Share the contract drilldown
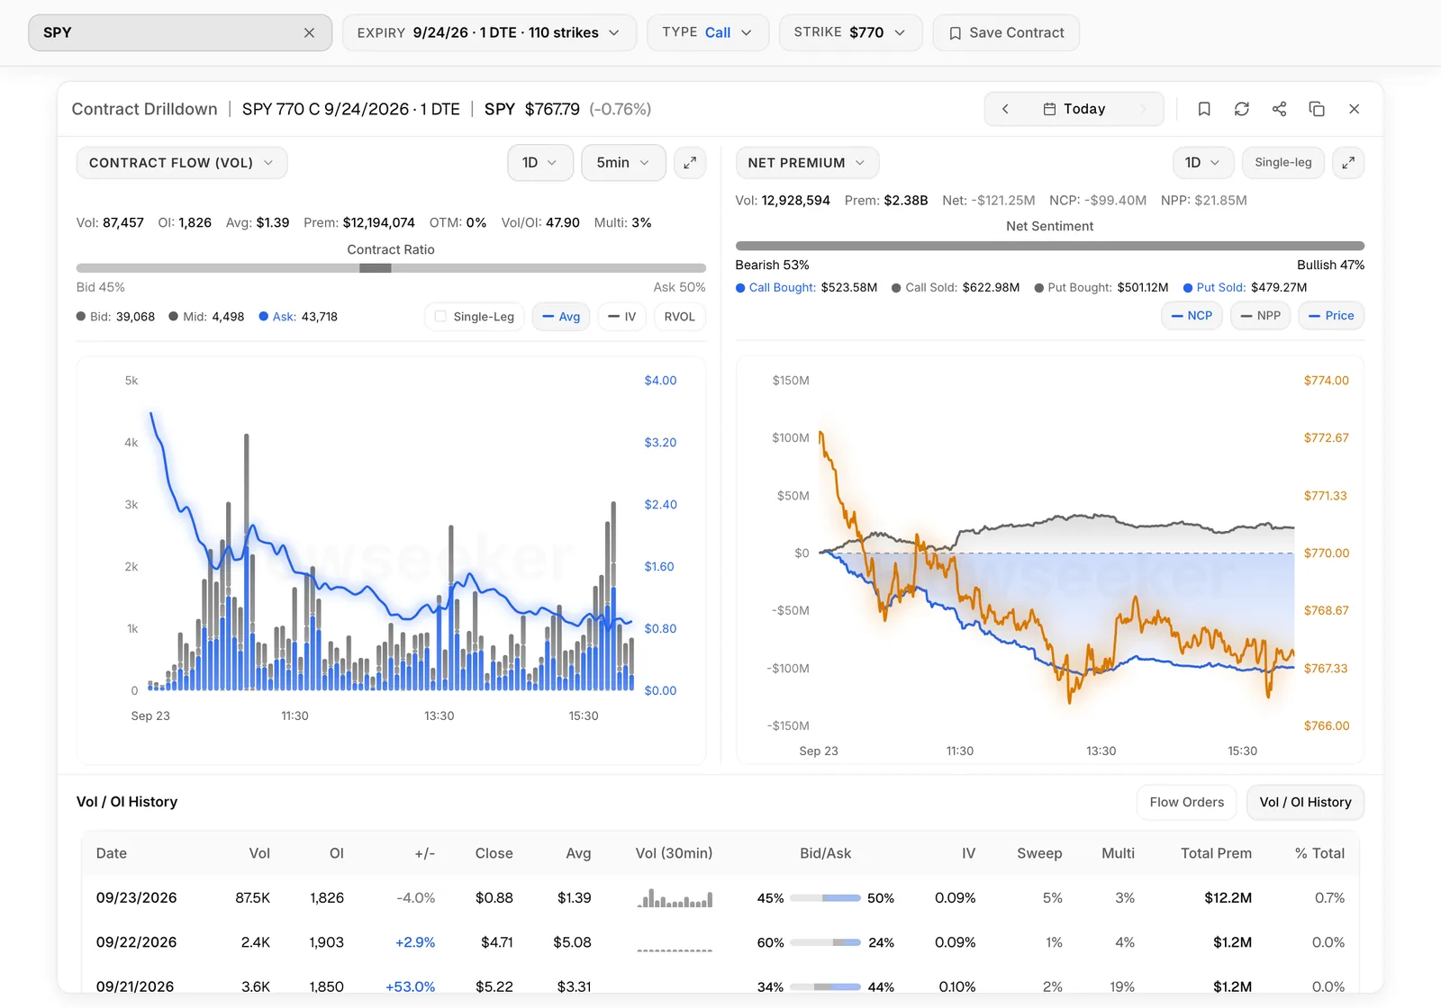Screen dimensions: 1441x1008 click(x=1279, y=109)
